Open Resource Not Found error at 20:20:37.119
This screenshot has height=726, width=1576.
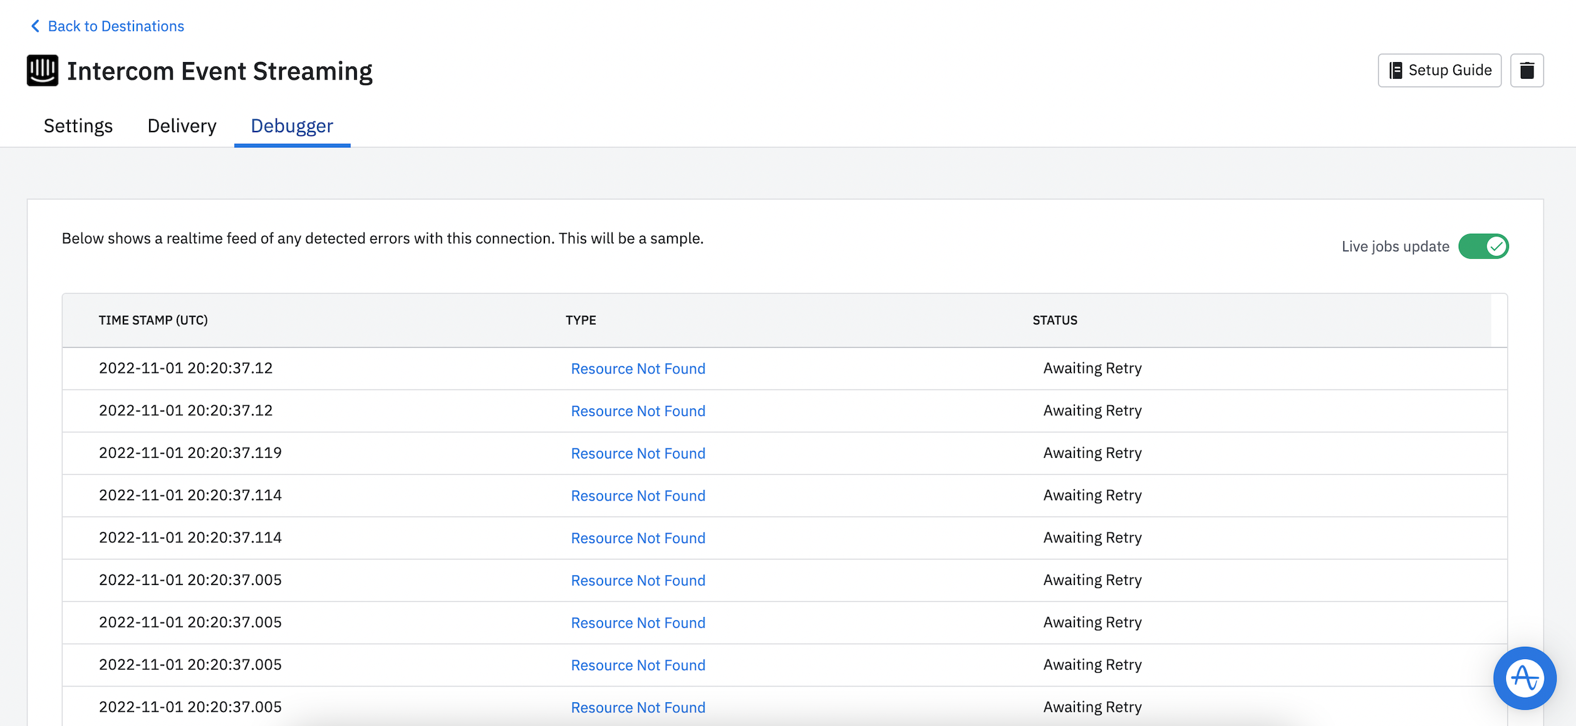pos(638,453)
